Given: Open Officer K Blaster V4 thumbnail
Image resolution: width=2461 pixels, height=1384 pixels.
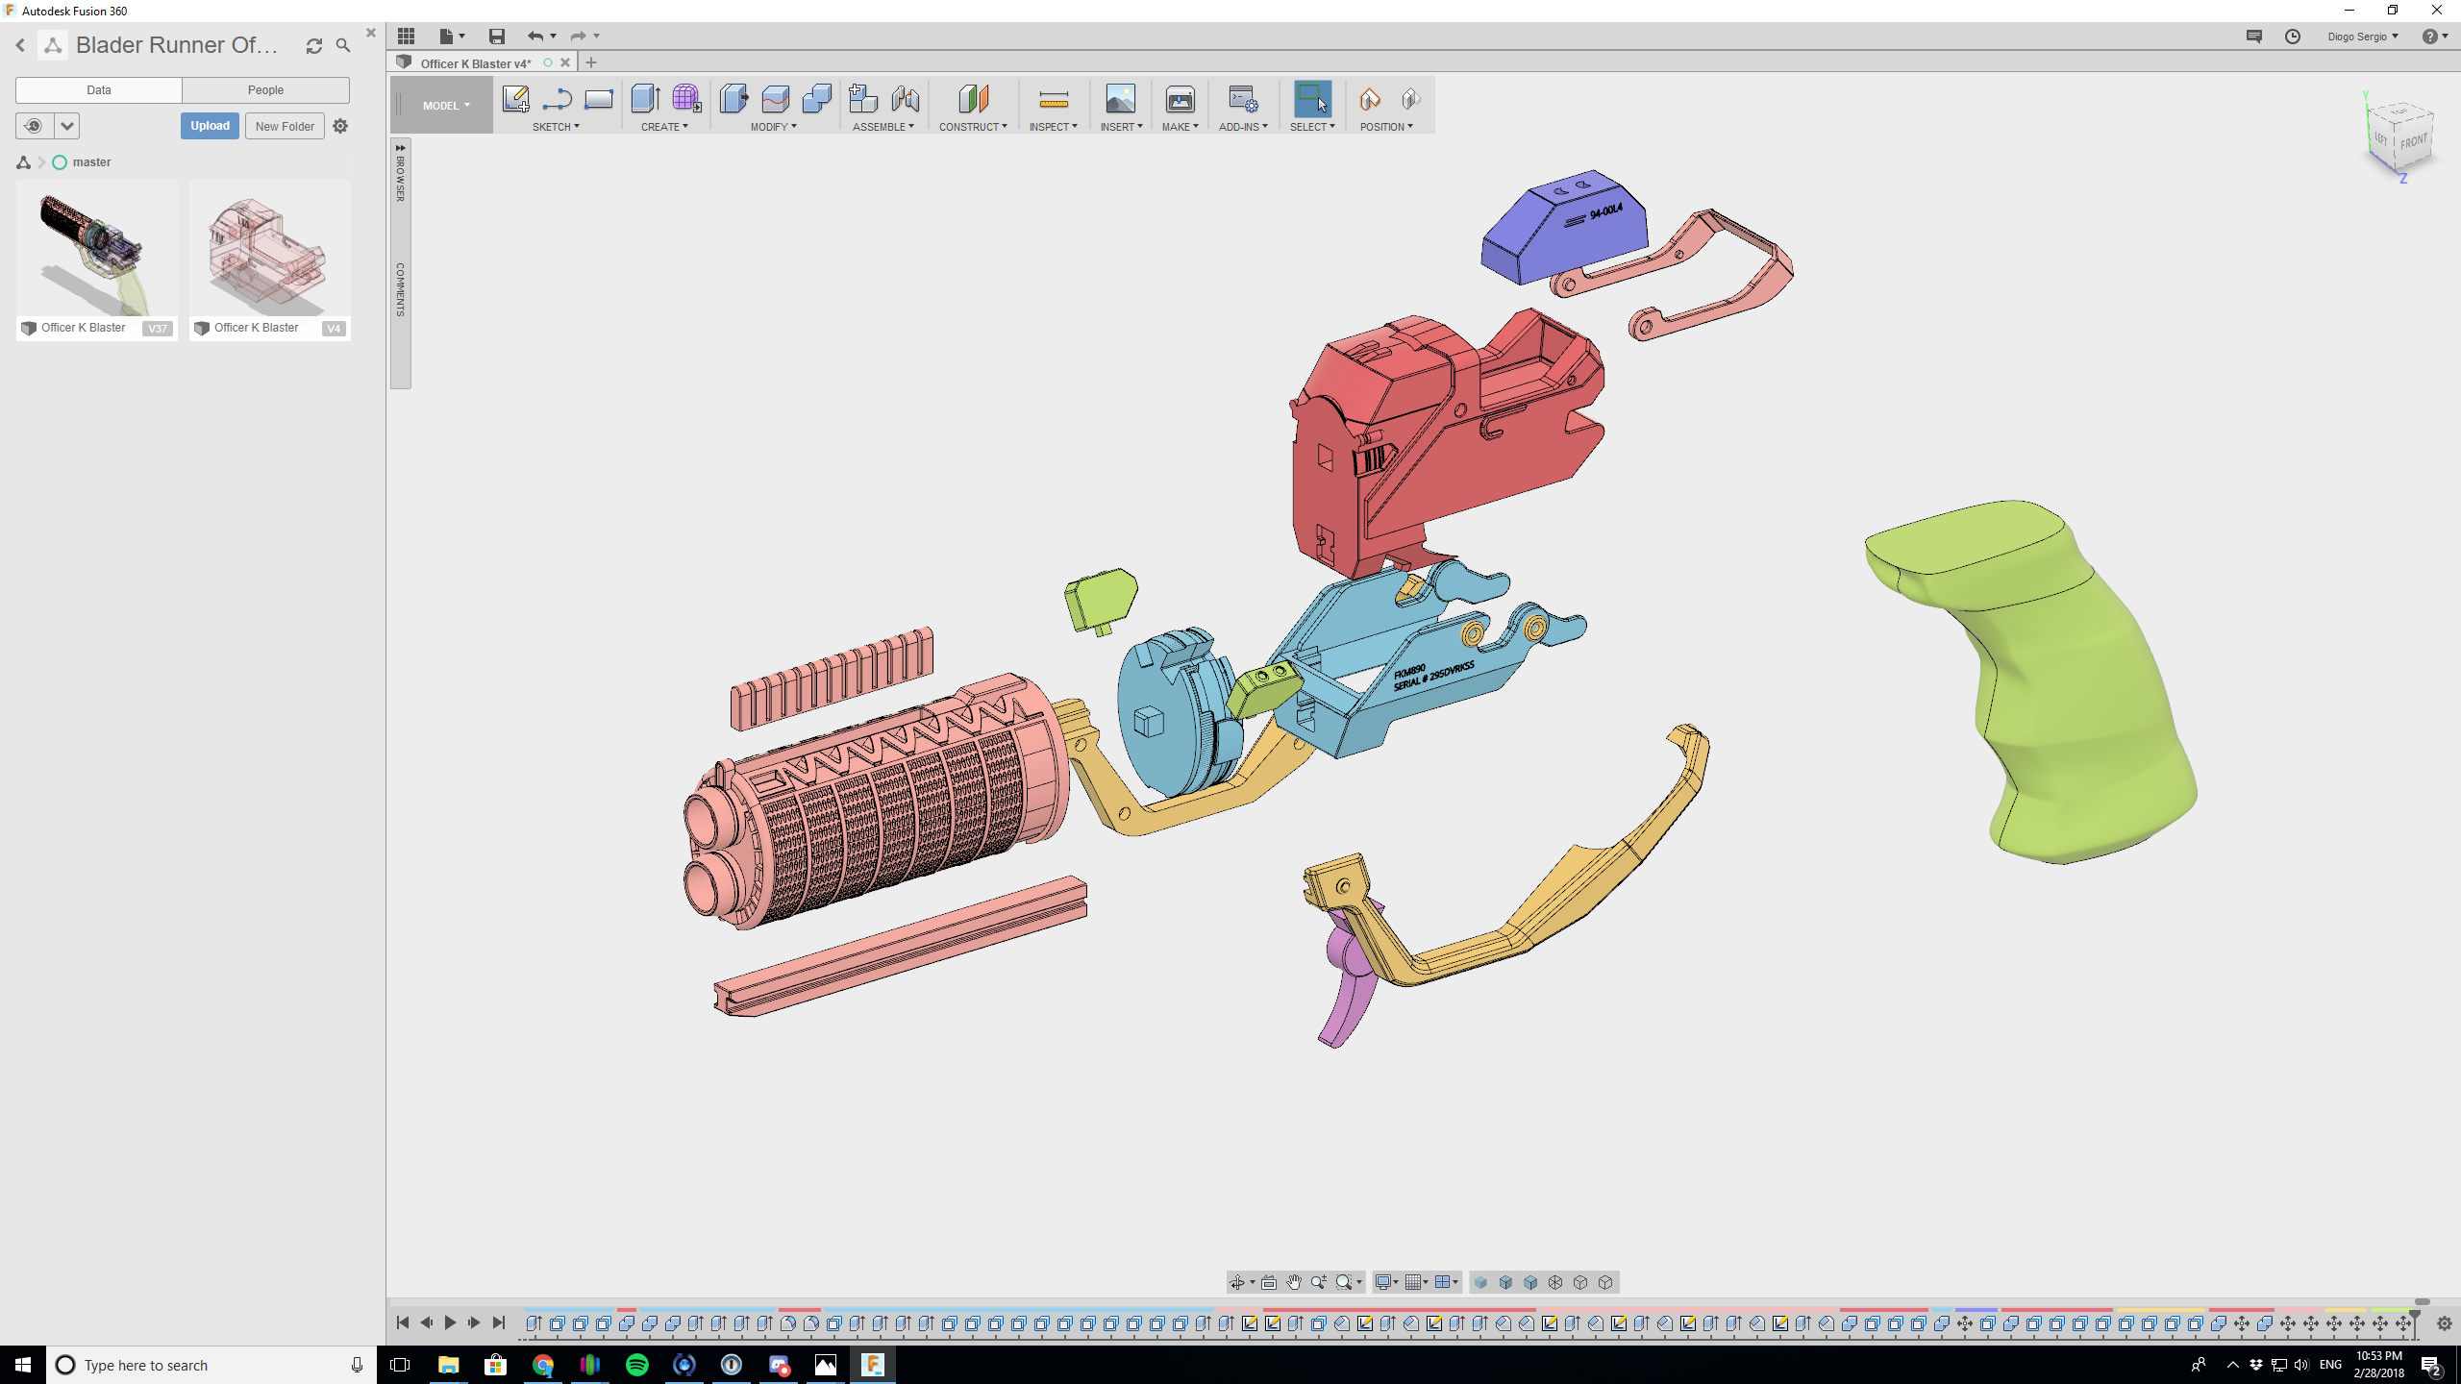Looking at the screenshot, I should click(269, 248).
